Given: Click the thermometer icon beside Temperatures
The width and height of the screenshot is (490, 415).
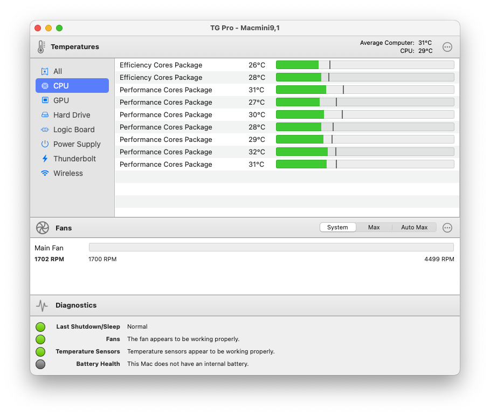Looking at the screenshot, I should click(41, 47).
